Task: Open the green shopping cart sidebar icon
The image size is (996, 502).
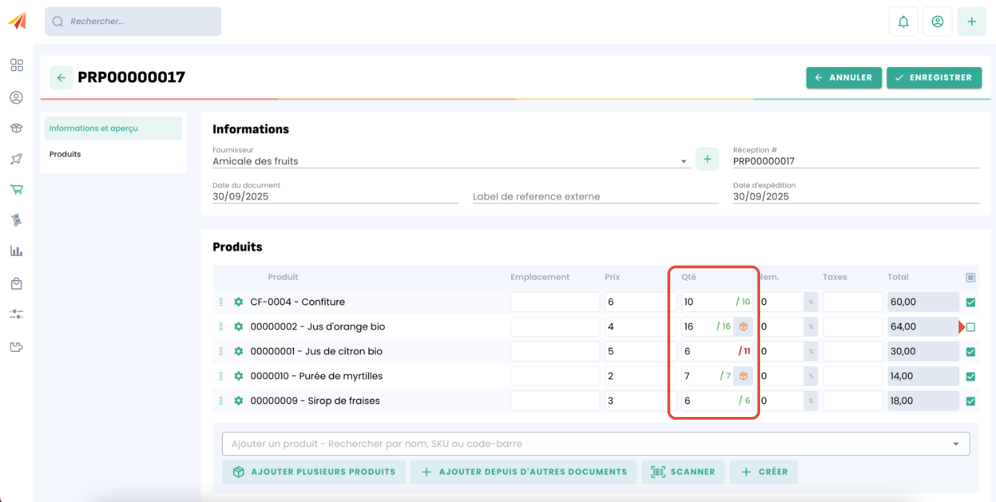Action: pos(17,189)
